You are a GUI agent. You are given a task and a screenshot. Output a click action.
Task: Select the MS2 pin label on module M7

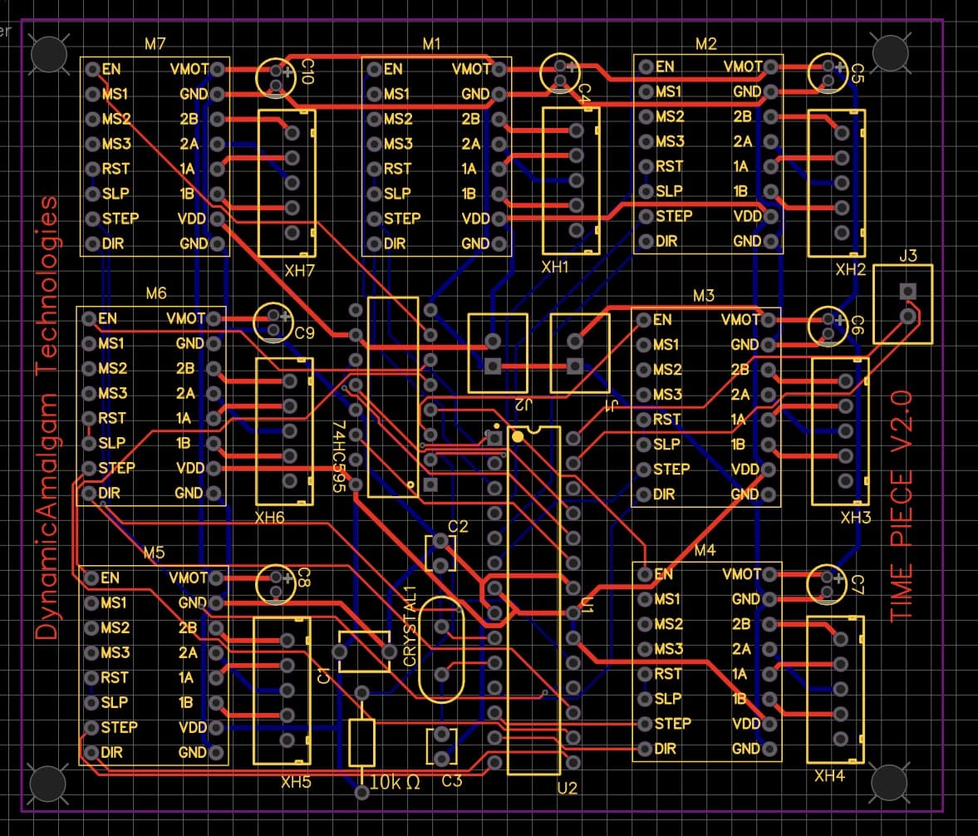click(116, 119)
